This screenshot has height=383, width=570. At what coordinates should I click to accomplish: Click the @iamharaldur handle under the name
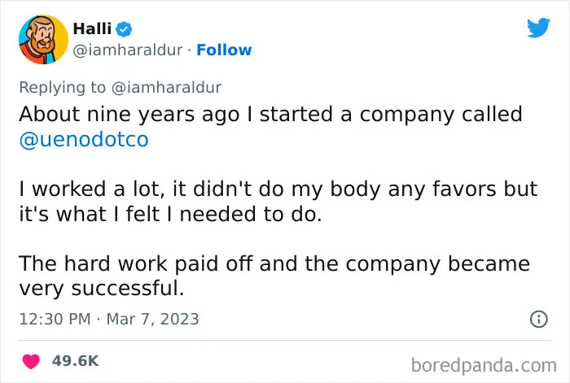pos(128,50)
